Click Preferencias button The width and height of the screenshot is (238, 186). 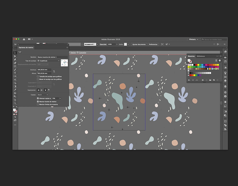(153, 44)
